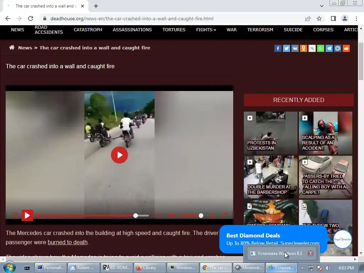This screenshot has height=273, width=364.
Task: Click the video download icon
Action: click(212, 216)
